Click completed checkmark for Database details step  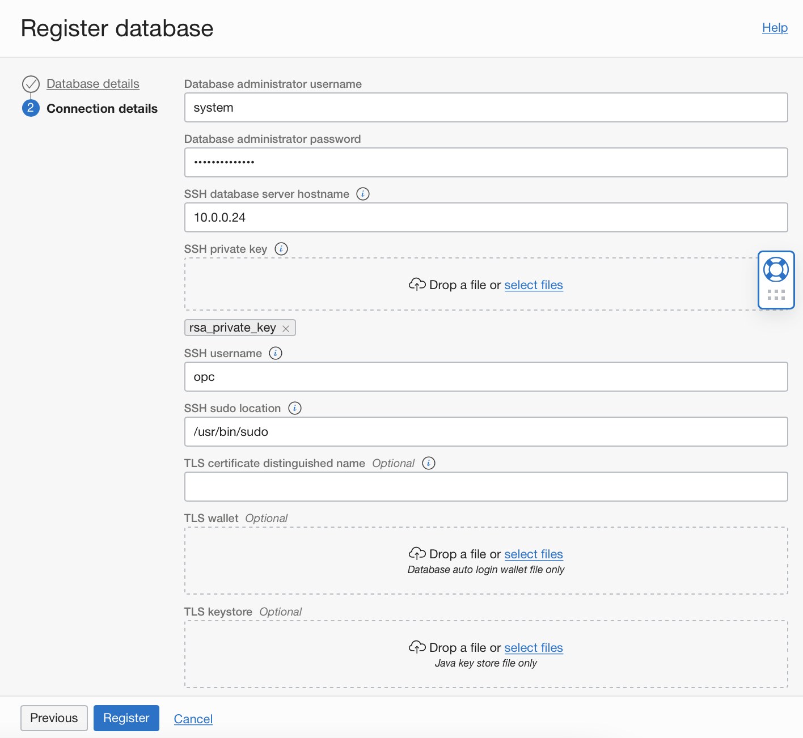pos(31,84)
